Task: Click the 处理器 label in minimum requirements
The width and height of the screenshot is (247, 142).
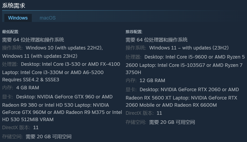Action: (10, 64)
